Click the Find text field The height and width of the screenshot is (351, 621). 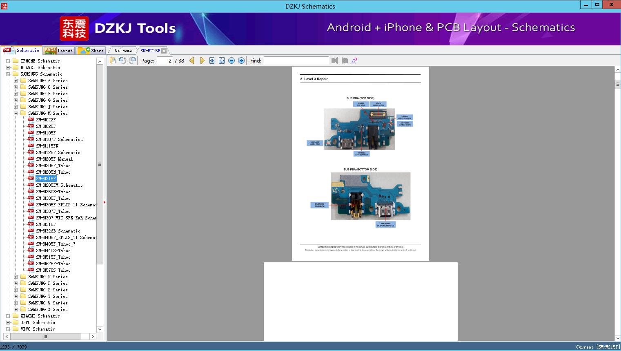296,60
